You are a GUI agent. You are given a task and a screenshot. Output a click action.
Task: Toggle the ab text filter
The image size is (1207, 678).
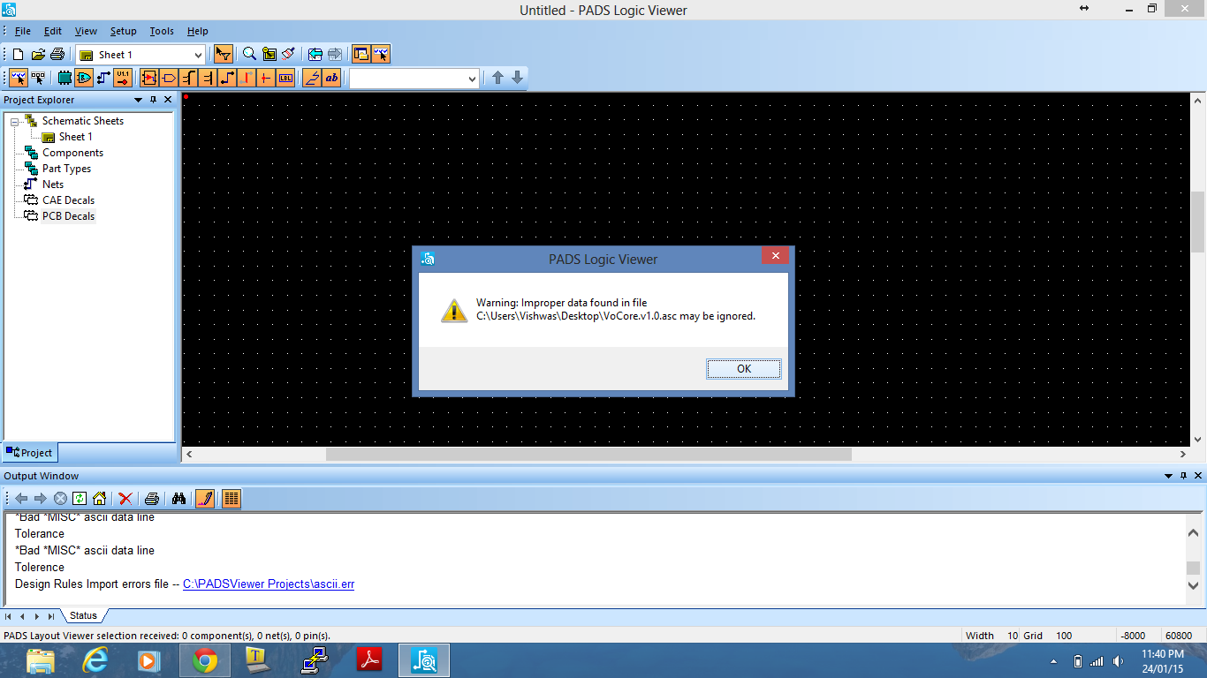click(x=331, y=79)
